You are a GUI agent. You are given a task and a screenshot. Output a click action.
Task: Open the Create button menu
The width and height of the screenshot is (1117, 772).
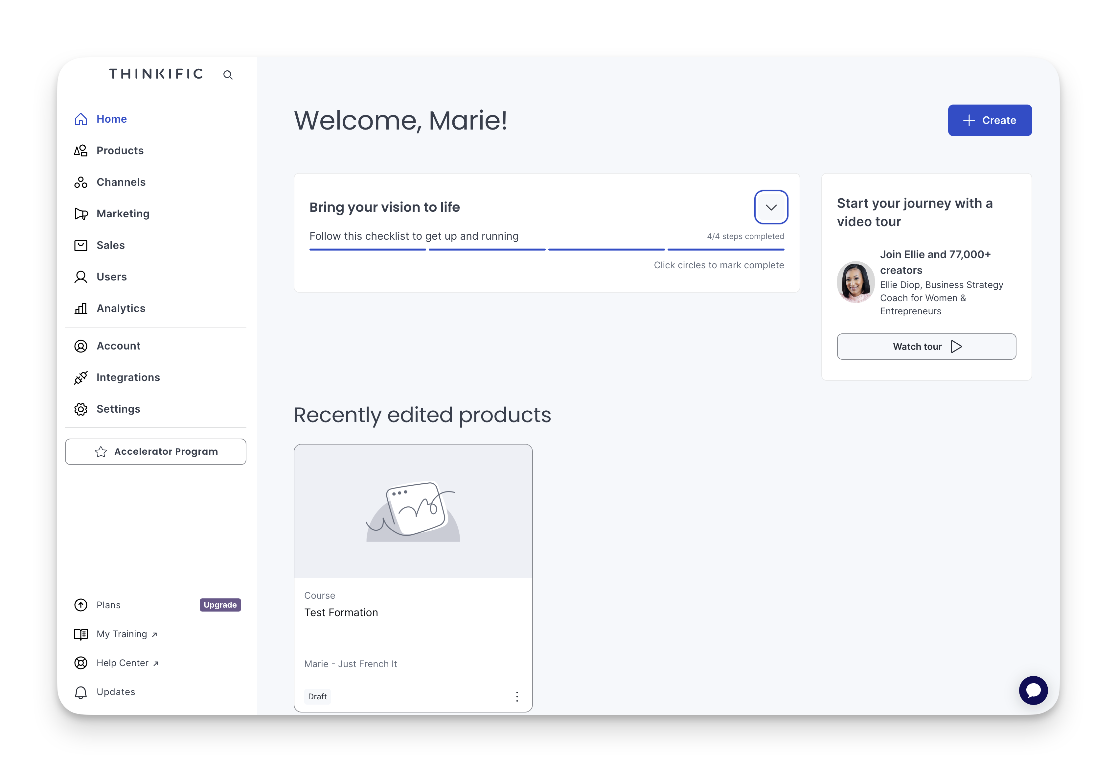[990, 120]
